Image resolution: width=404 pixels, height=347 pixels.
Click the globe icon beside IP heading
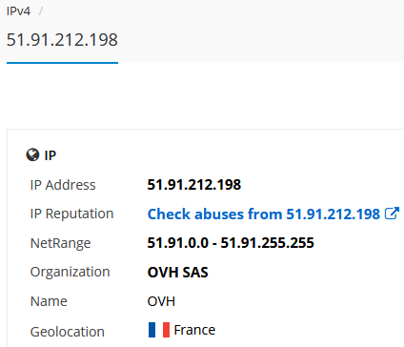(x=32, y=155)
